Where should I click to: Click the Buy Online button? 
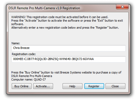21,86
